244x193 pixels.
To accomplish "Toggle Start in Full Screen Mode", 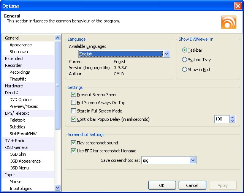I will [73, 111].
